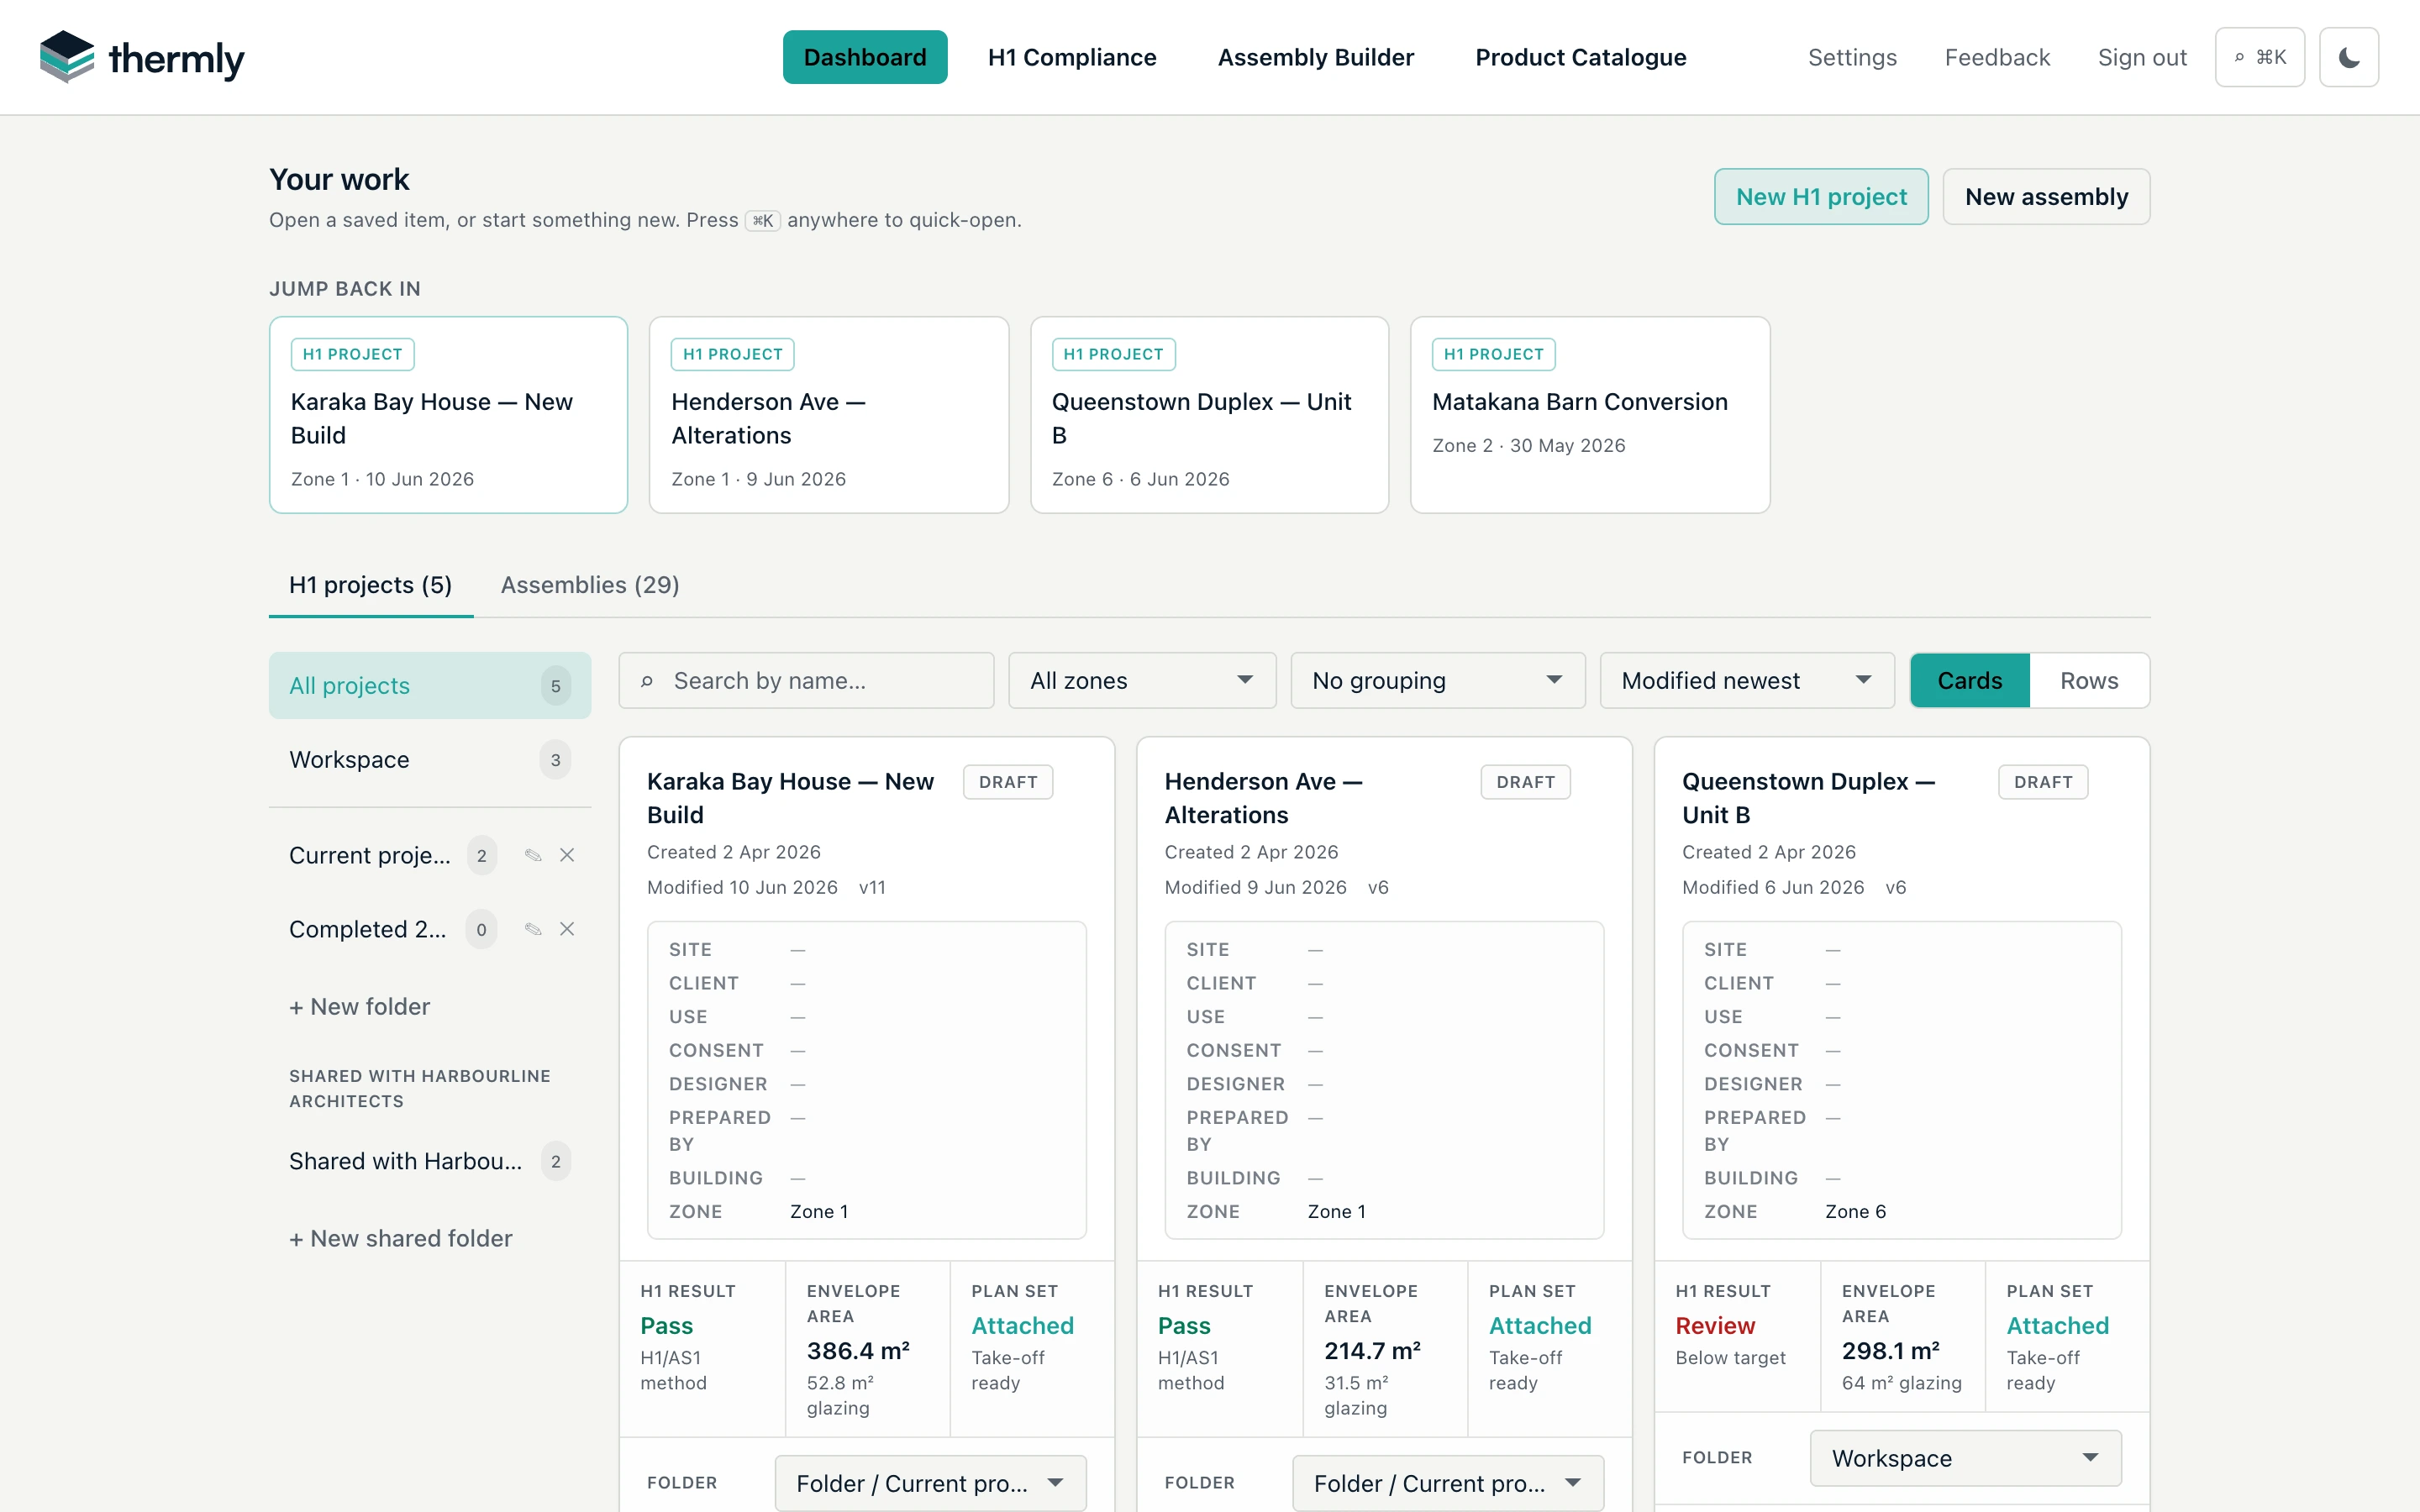Open Dashboard nav tab
Image resolution: width=2420 pixels, height=1512 pixels.
[864, 57]
